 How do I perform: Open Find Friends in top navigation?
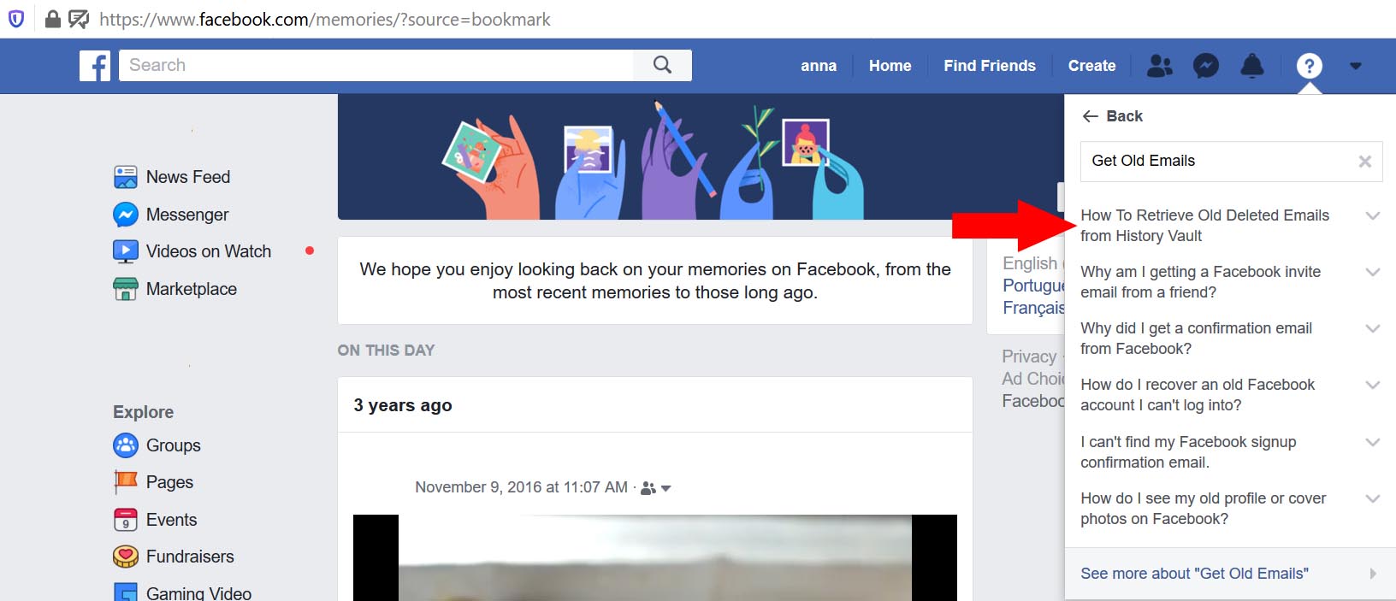click(989, 66)
